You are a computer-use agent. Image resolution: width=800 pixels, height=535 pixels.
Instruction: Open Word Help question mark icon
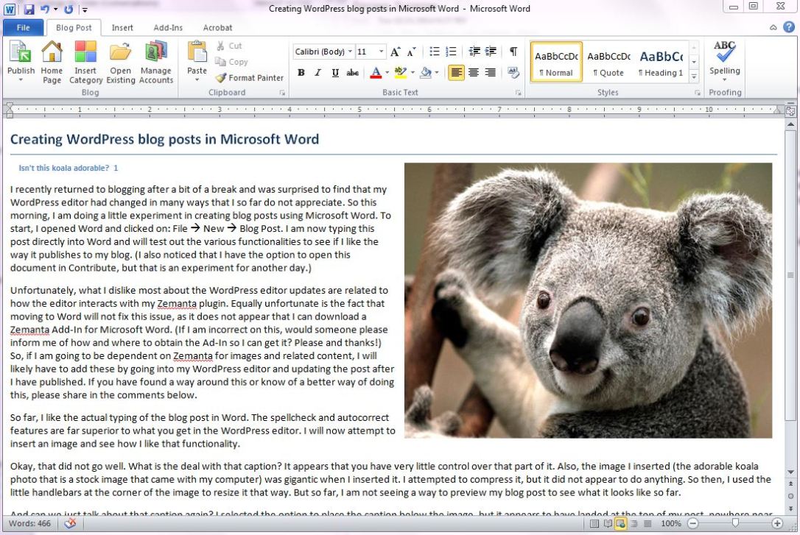click(x=789, y=27)
